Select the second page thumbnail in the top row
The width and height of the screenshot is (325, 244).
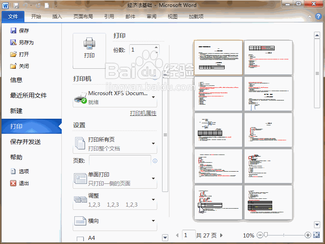pos(269,57)
